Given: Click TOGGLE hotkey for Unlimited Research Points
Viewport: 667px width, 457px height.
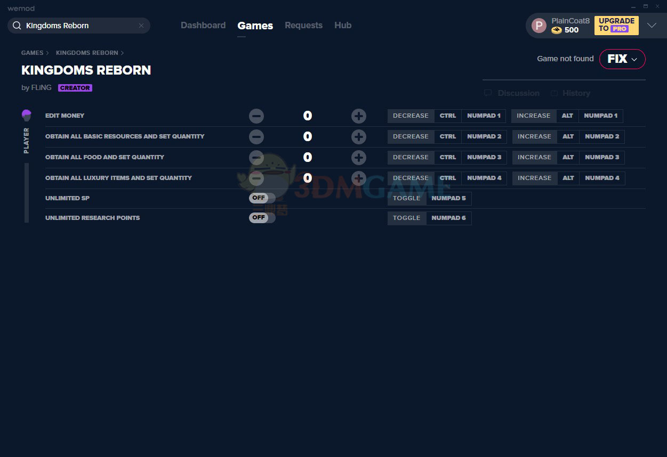Looking at the screenshot, I should (x=407, y=218).
